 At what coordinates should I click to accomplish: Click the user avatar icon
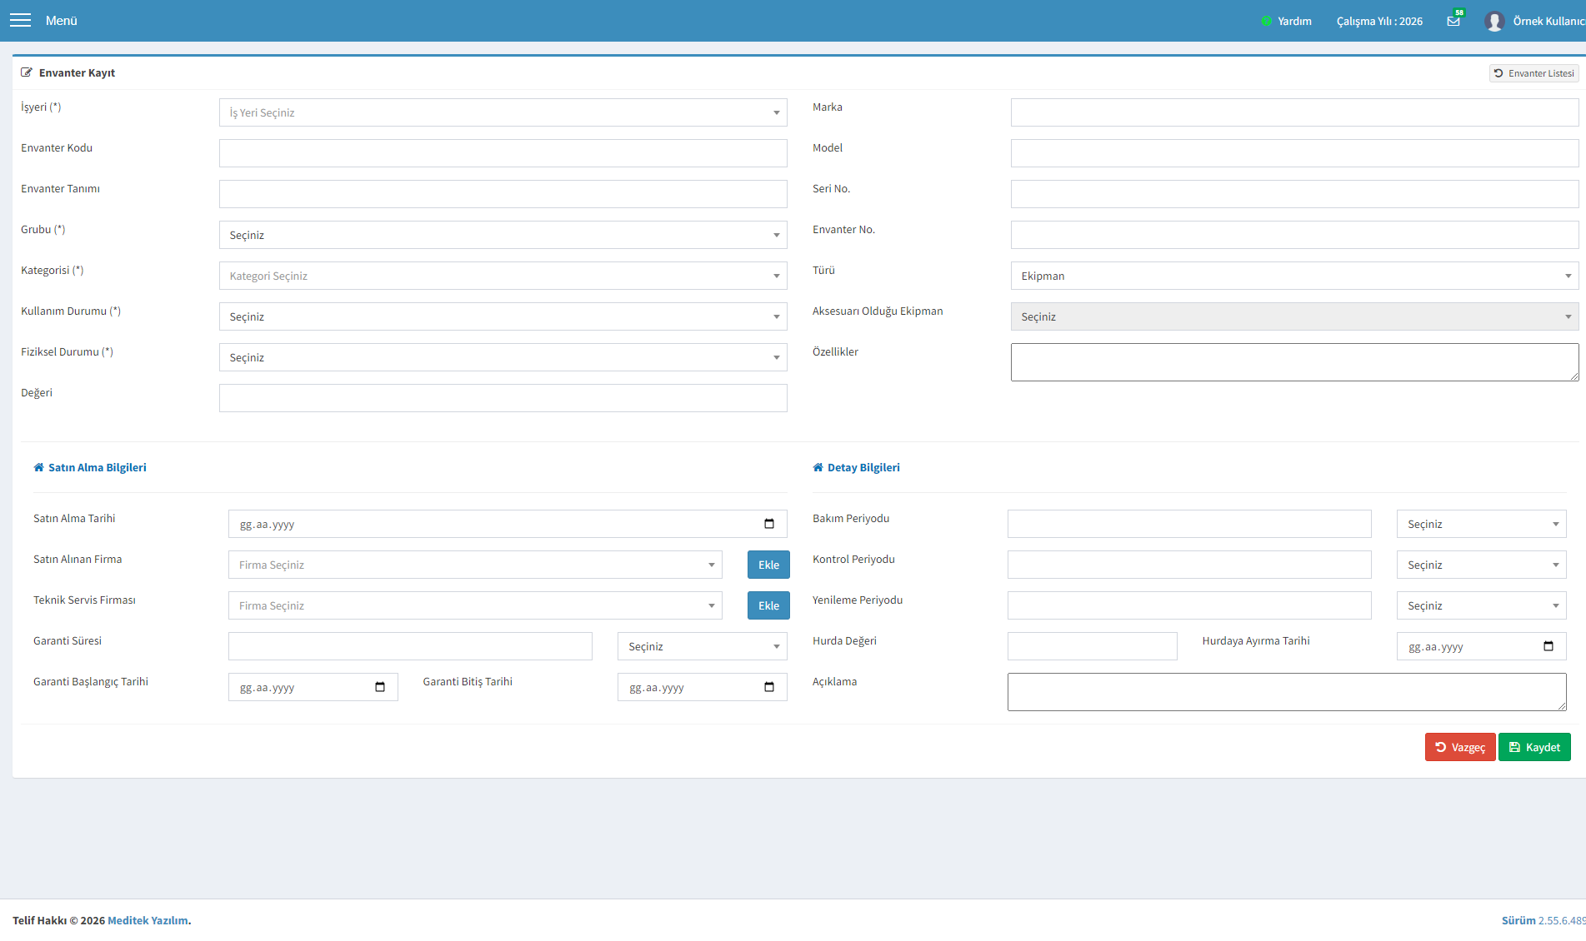pos(1494,21)
